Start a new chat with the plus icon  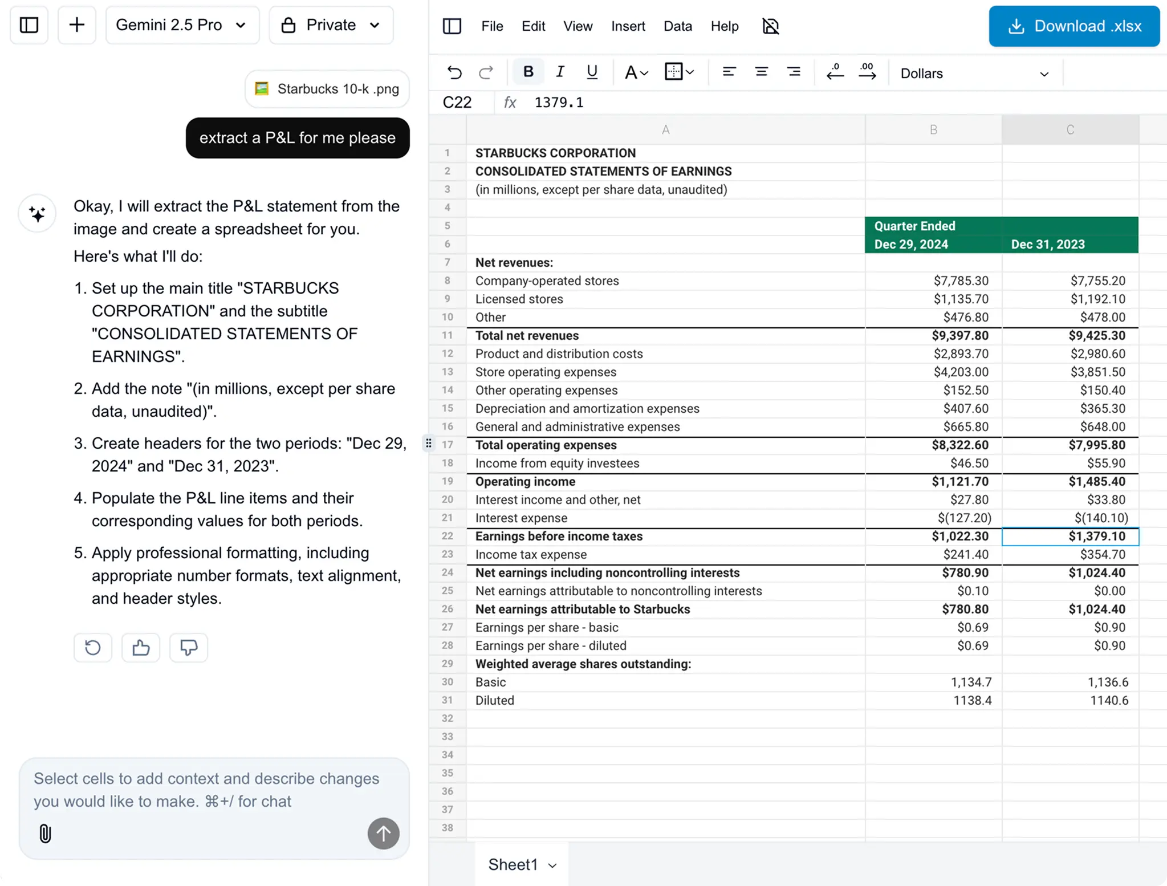coord(76,25)
